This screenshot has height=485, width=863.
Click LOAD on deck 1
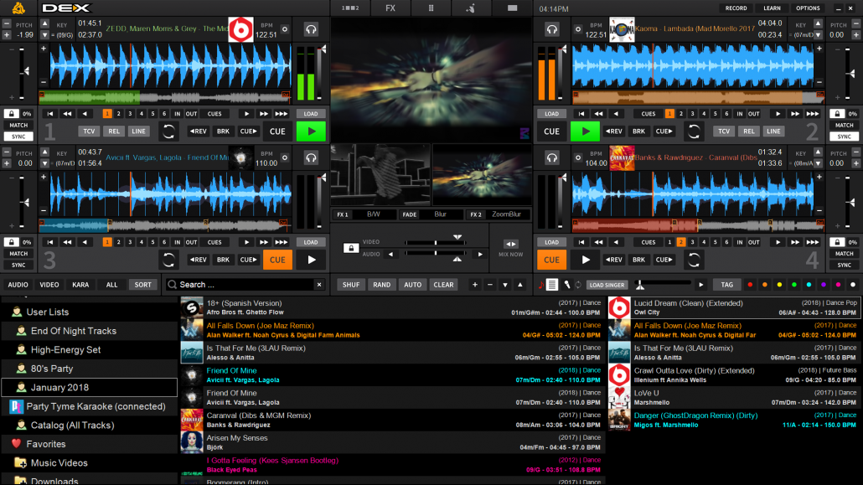[311, 114]
